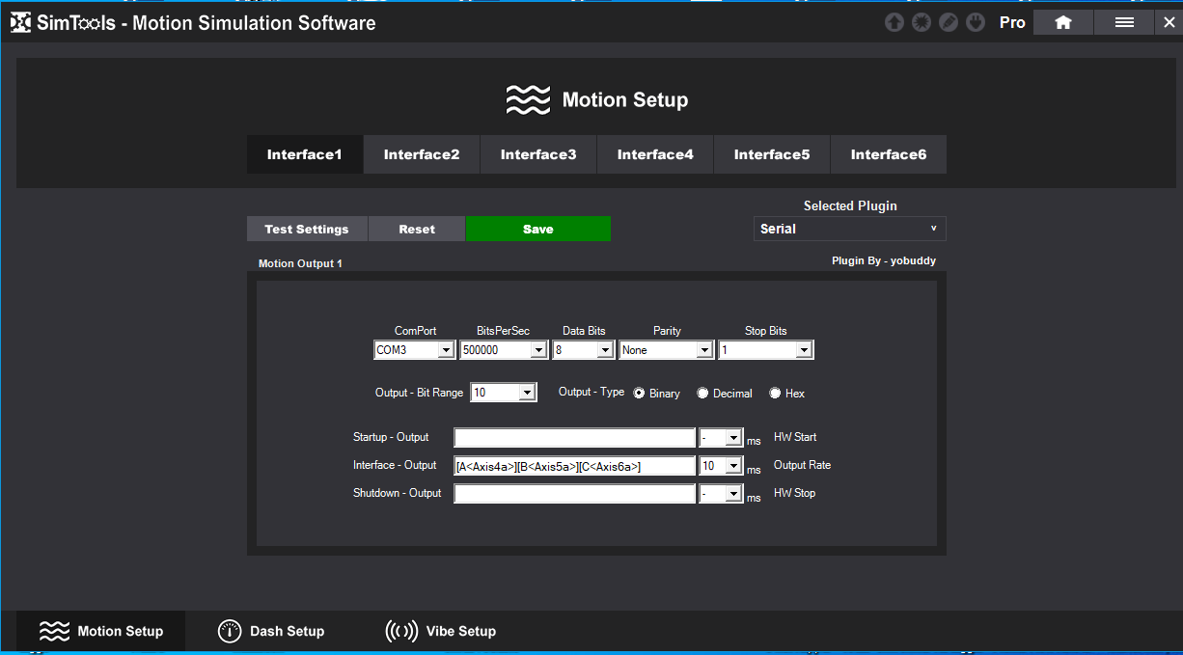Viewport: 1183px width, 655px height.
Task: Click the 'Selected Plugin' label
Action: (850, 205)
